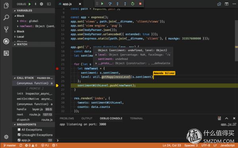Open the debug configuration dropdown
This screenshot has width=238, height=148.
(36, 4)
